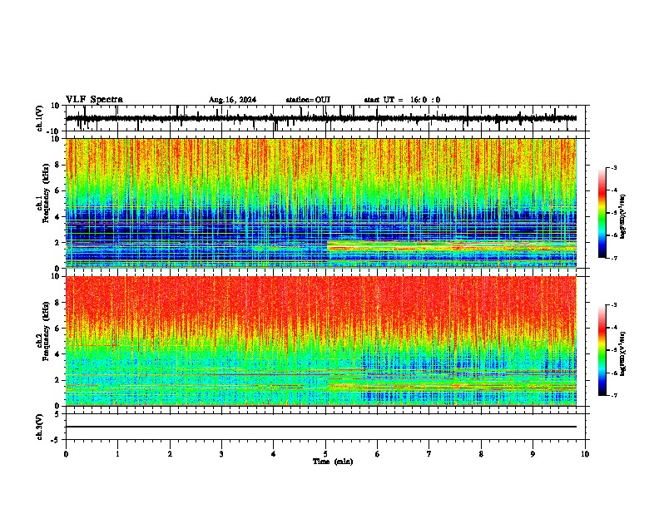Click the ch.1 color bar log(PSD) label
The image size is (659, 509).
click(x=623, y=216)
